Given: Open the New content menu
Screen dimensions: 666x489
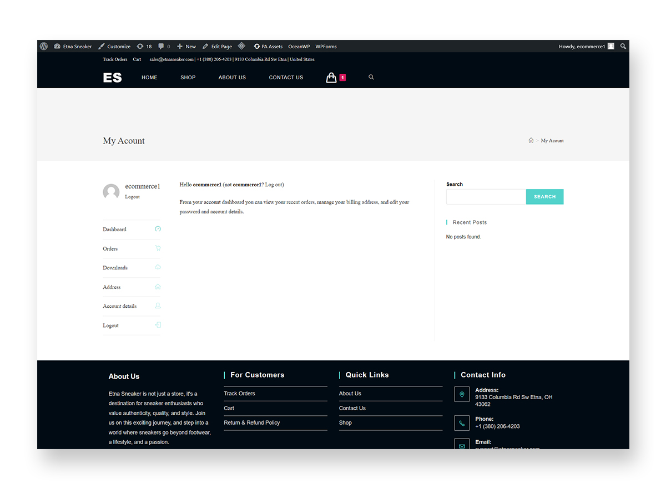Looking at the screenshot, I should (x=186, y=47).
